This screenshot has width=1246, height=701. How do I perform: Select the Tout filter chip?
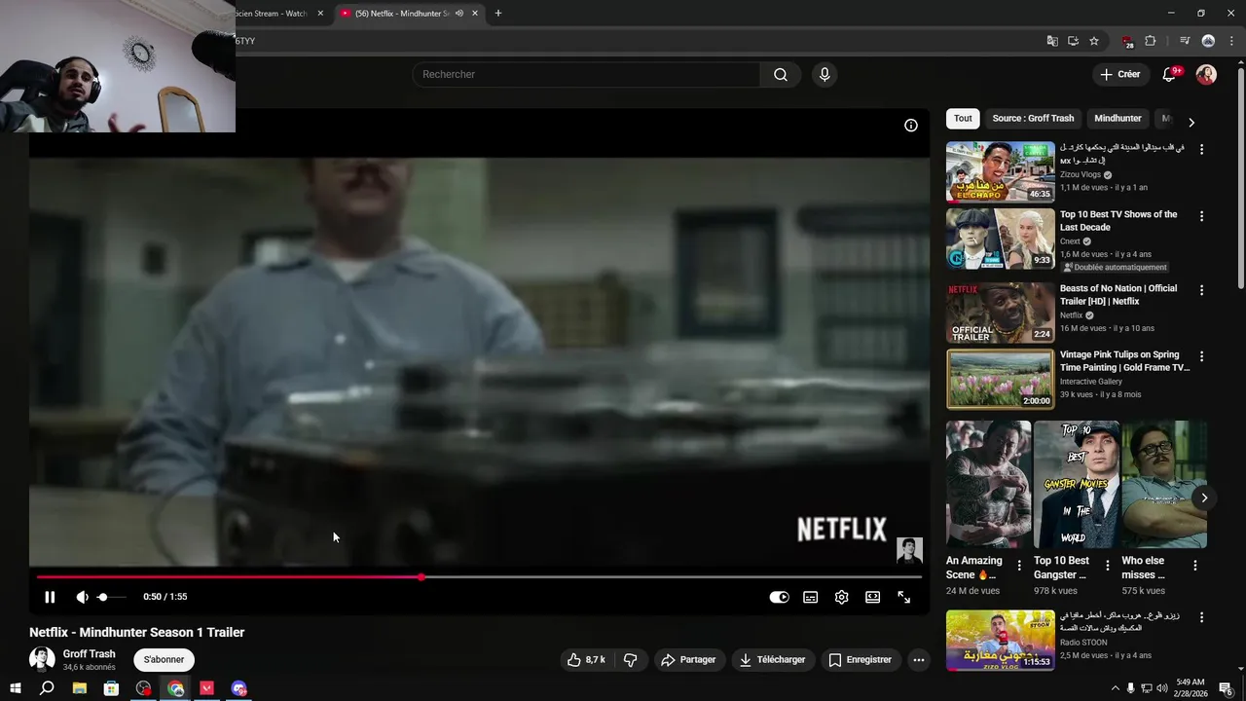(x=963, y=119)
